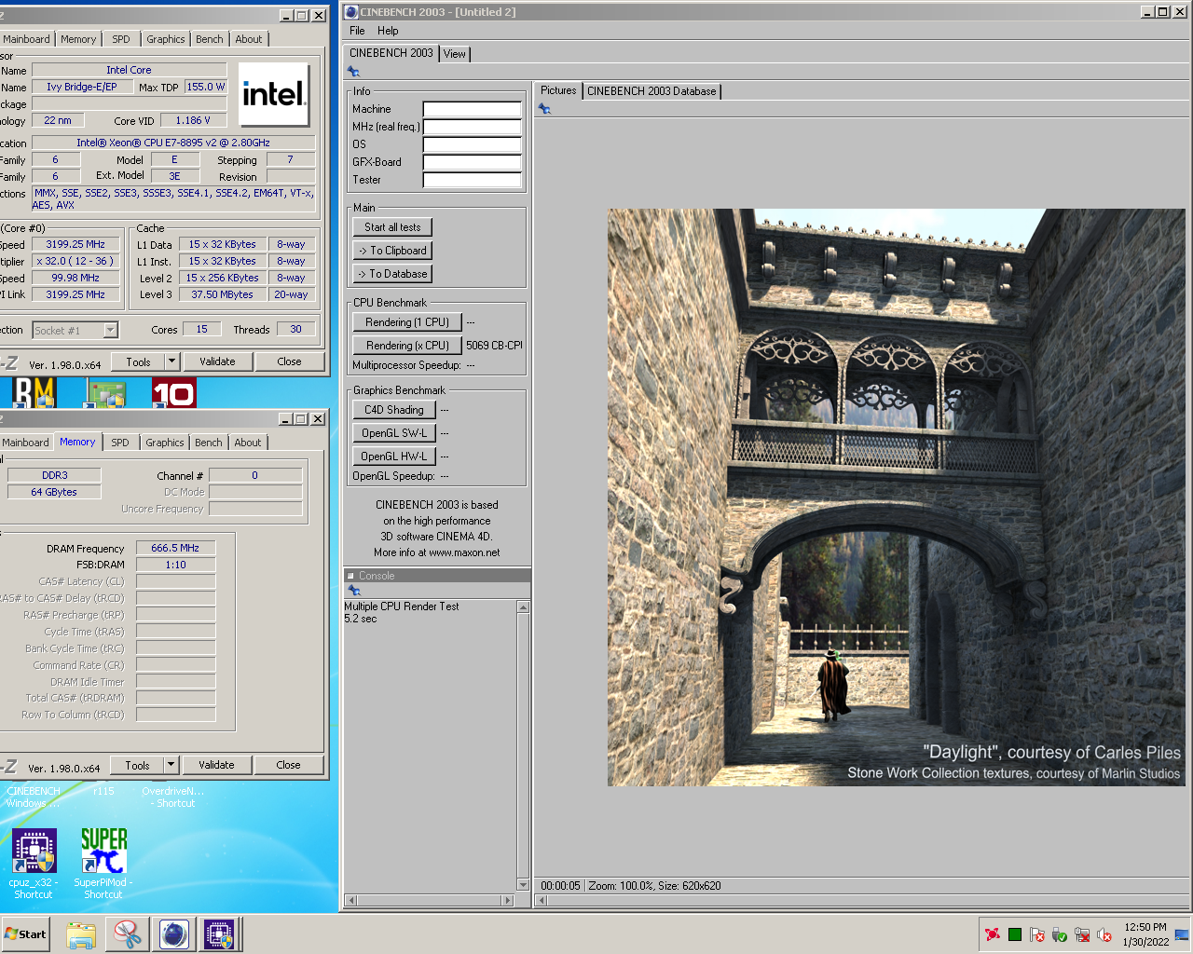Open the upper CPU-Z Tools dropdown arrow

tap(171, 361)
